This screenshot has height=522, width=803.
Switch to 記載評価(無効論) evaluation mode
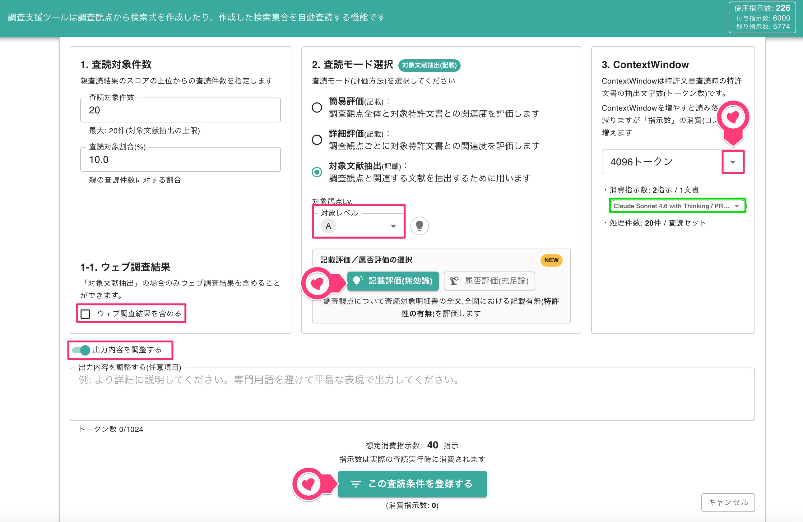(x=393, y=281)
